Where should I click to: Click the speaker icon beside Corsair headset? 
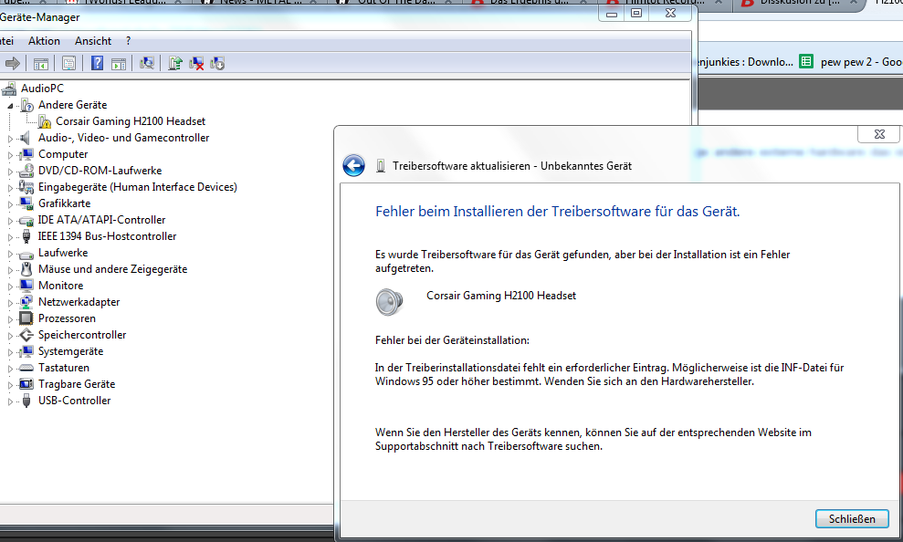(x=389, y=301)
